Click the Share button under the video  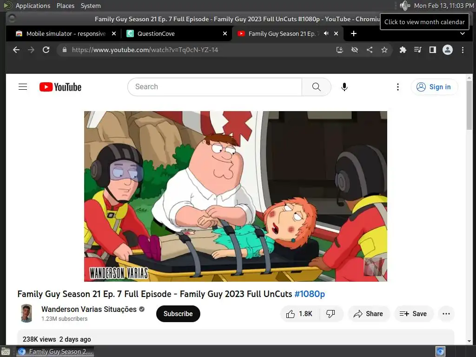(x=368, y=314)
